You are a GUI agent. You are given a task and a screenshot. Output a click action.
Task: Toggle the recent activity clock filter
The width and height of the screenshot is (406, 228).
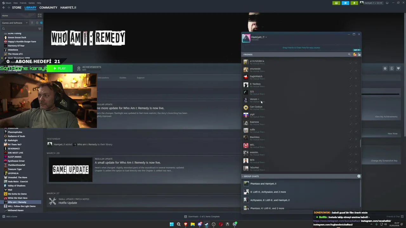[x=37, y=23]
